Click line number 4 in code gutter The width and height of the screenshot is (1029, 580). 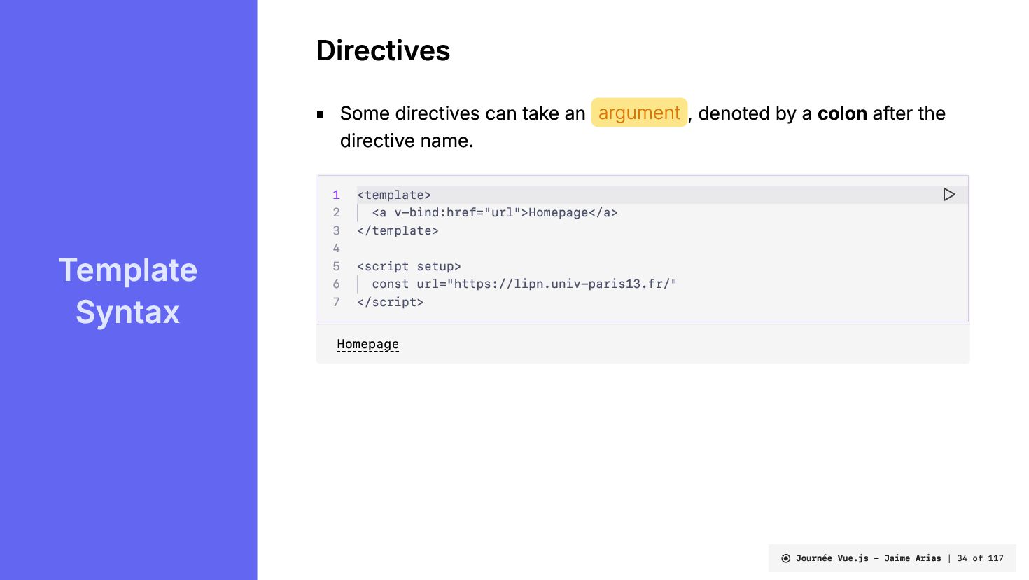336,248
